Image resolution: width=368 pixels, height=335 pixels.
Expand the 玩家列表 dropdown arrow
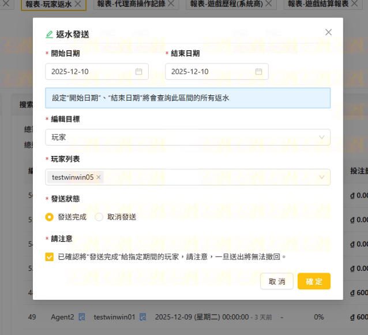pos(322,177)
